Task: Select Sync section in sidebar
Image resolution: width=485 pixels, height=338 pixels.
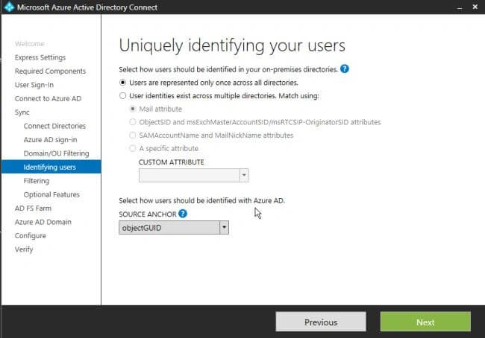Action: (x=22, y=112)
